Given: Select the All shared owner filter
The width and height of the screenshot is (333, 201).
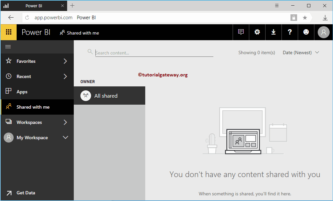Looking at the screenshot, I should click(106, 96).
